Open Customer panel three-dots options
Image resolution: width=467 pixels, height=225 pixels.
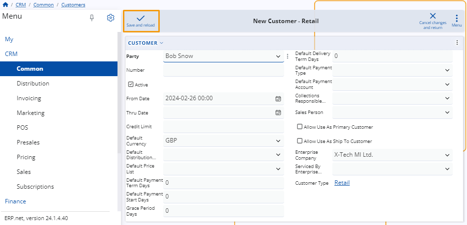pos(457,43)
